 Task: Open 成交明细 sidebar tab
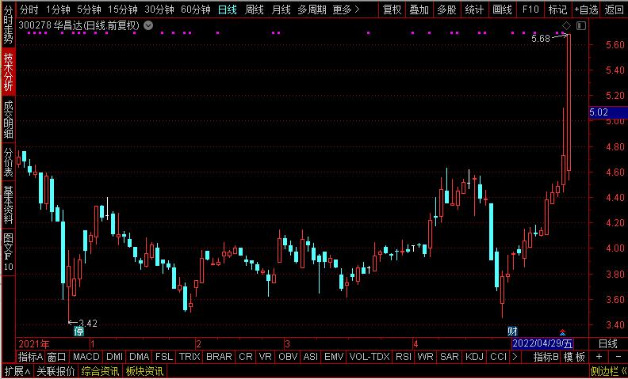9,119
